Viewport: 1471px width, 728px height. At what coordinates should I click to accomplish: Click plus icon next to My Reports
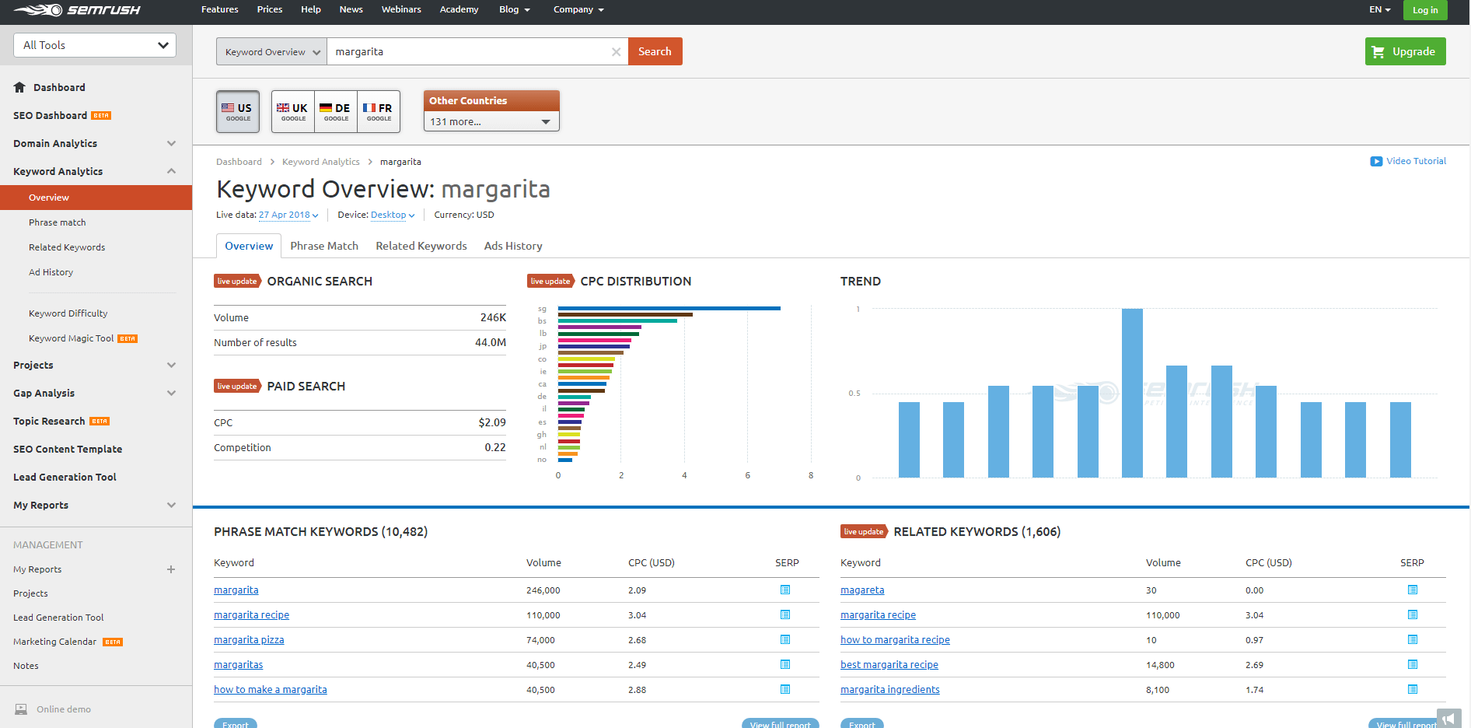point(171,569)
